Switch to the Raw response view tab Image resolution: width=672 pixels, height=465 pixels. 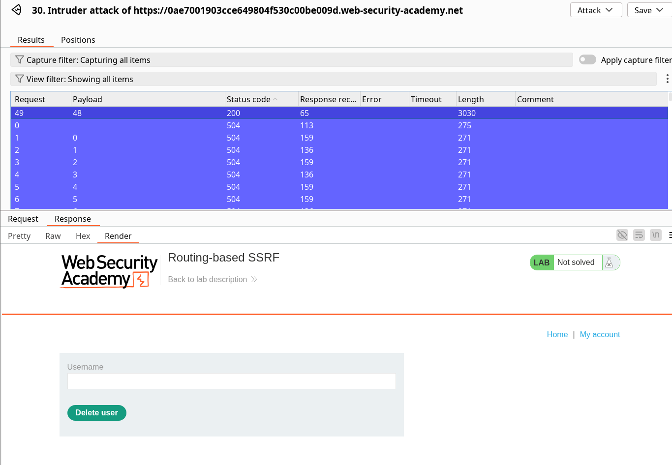click(53, 236)
